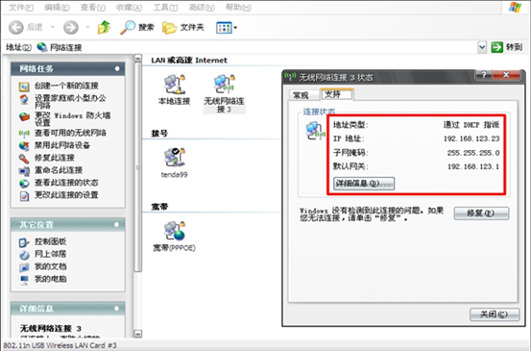
Task: Open the 高级(N) menu
Action: tap(202, 7)
